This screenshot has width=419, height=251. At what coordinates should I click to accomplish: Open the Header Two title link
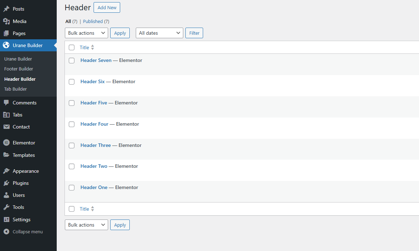coord(94,166)
